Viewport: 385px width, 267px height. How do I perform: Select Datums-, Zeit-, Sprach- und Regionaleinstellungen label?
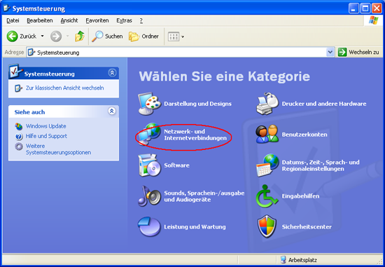(321, 165)
